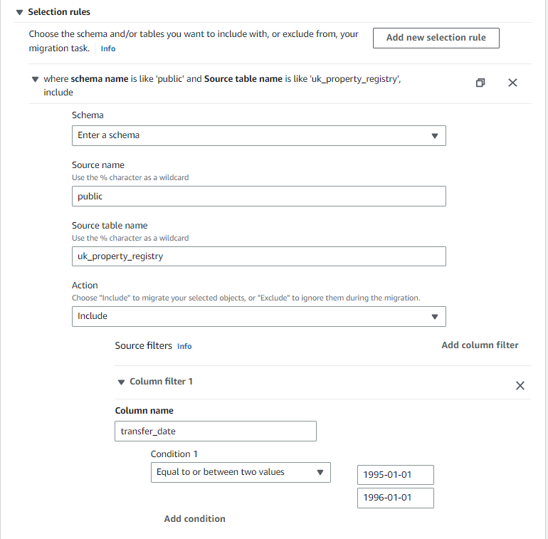Viewport: 548px width, 539px height.
Task: Click Add column filter
Action: tap(480, 345)
